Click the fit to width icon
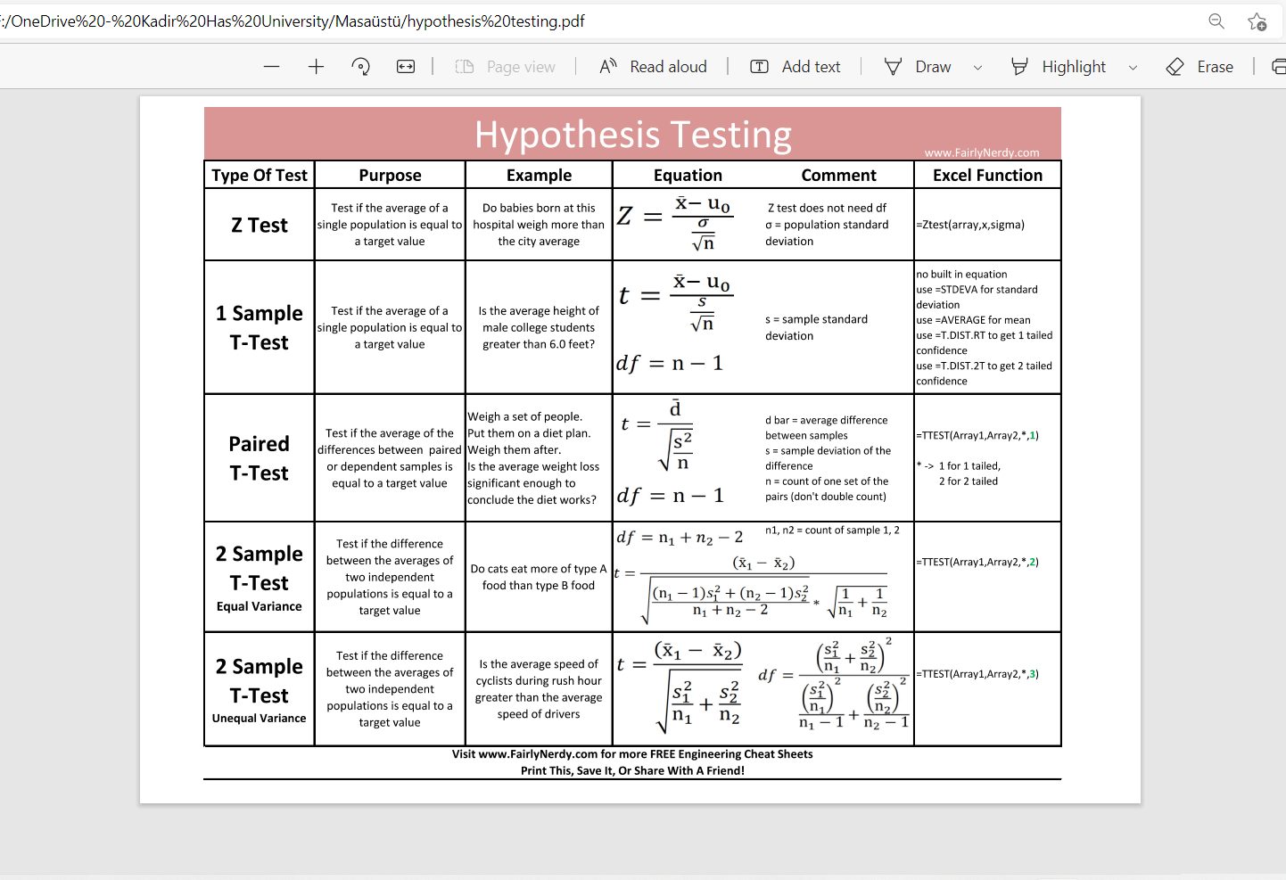 (406, 67)
